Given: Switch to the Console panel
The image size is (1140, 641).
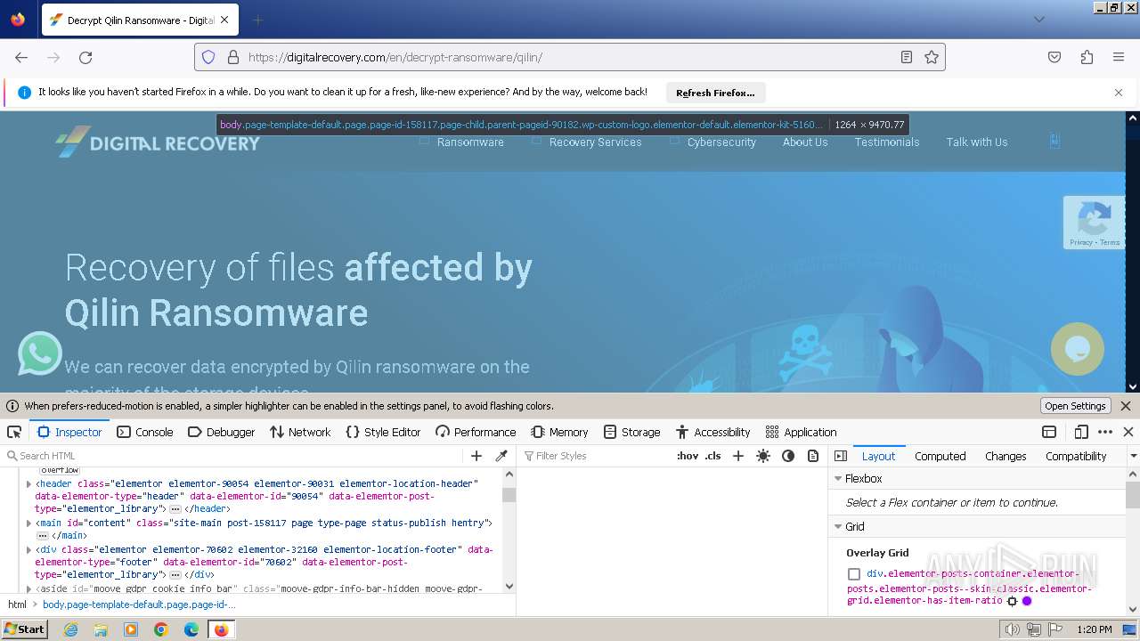Looking at the screenshot, I should tap(145, 432).
